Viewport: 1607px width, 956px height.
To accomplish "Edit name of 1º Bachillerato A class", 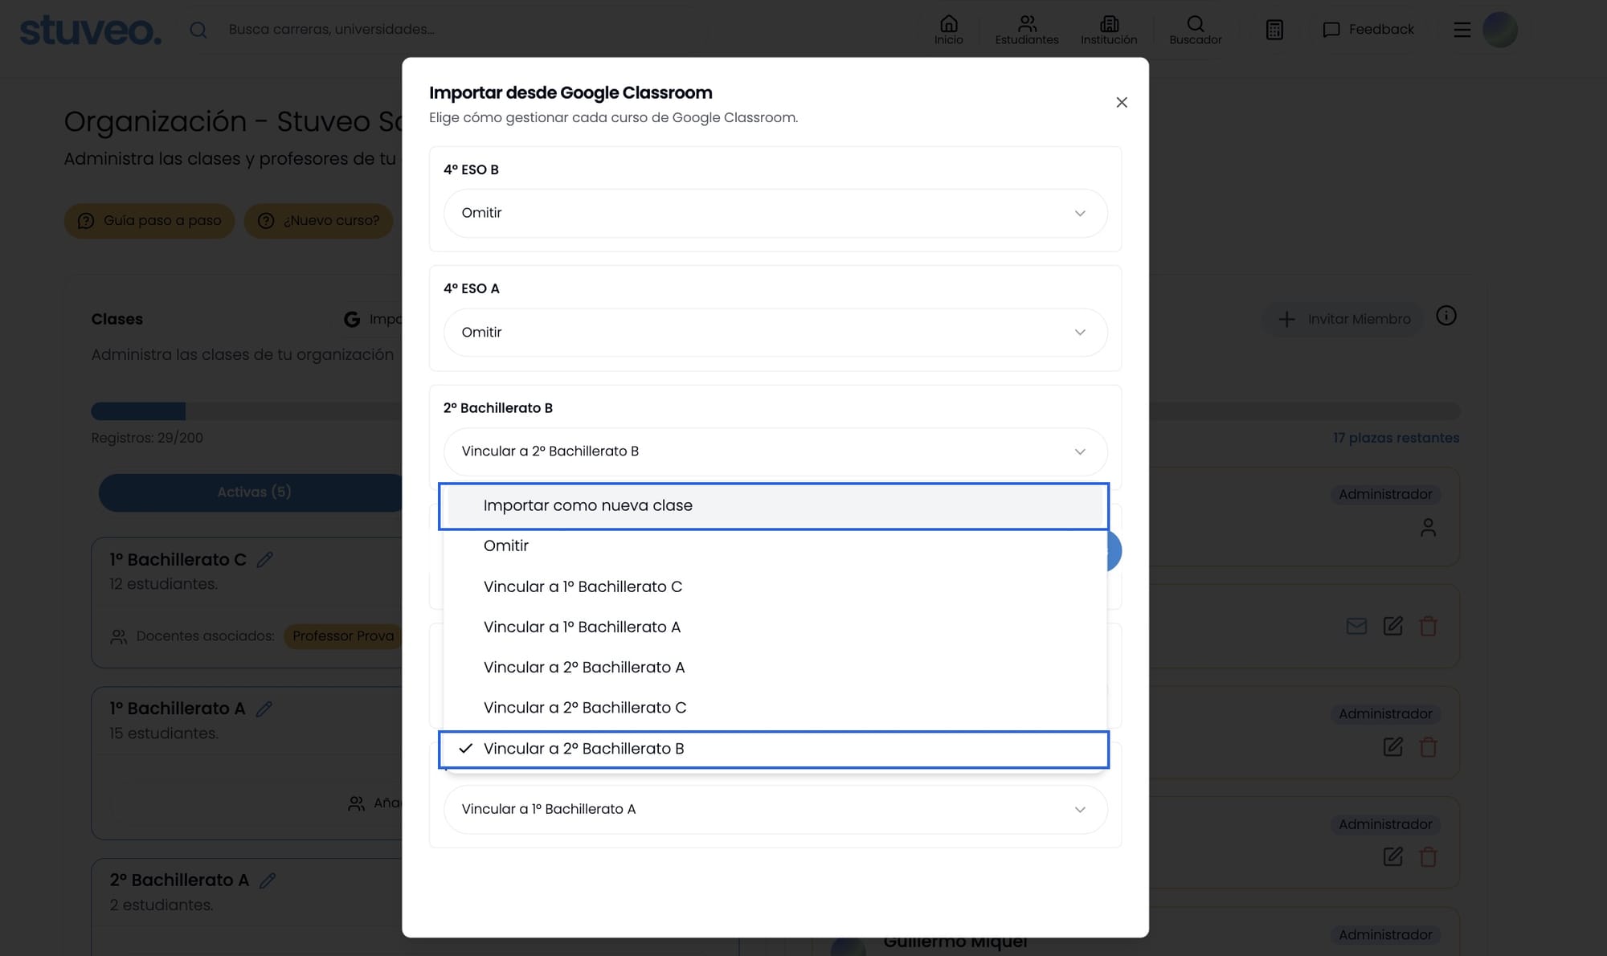I will pos(264,709).
